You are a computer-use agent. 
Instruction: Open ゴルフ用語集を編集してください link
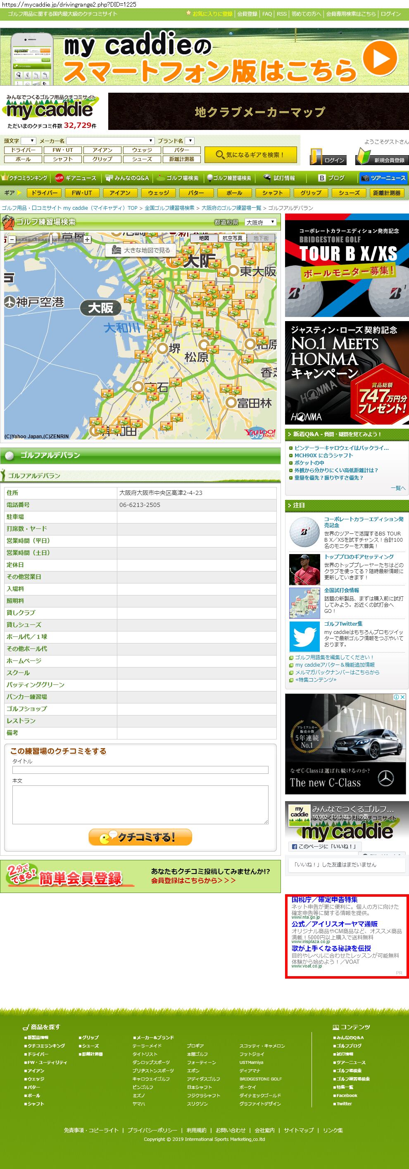pos(334,657)
